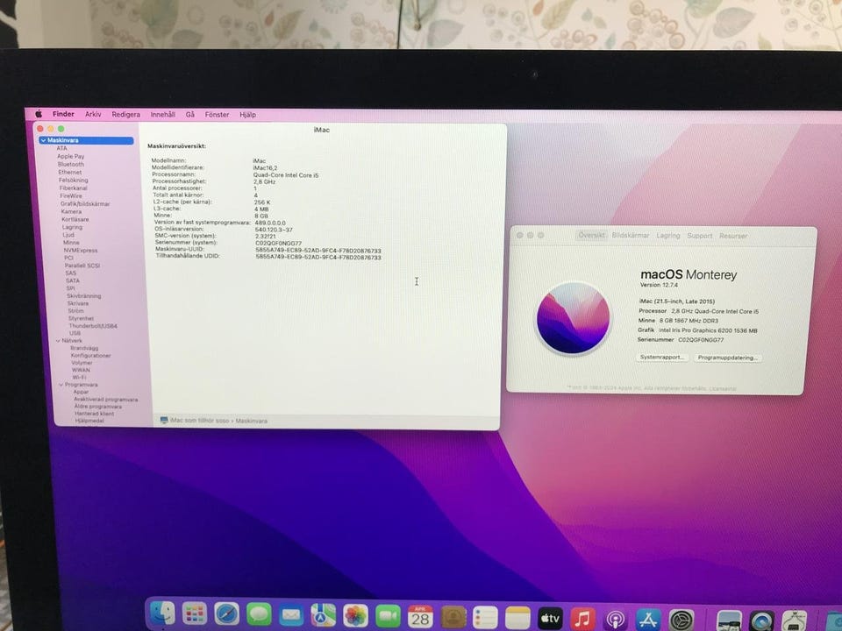Click the Programuppdatering... button
This screenshot has height=631, width=842.
tap(727, 358)
